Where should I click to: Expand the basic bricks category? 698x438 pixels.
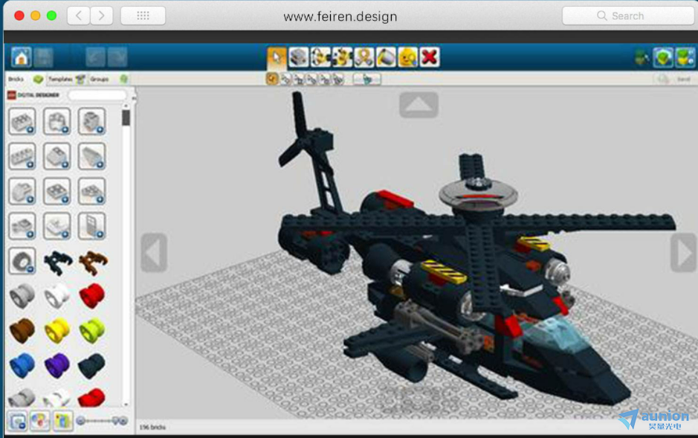click(x=22, y=121)
